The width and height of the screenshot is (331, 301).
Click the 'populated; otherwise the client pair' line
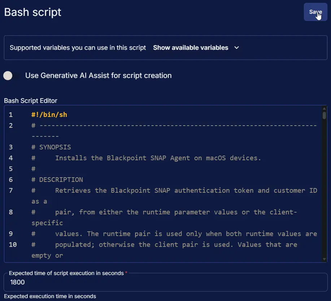pos(164,250)
